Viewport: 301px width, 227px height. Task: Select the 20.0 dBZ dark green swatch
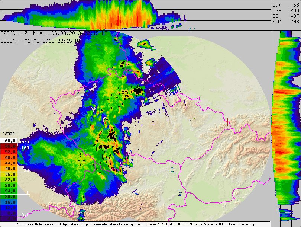tap(9, 196)
